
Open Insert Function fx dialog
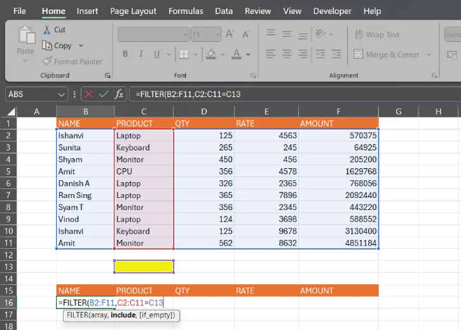click(x=119, y=94)
